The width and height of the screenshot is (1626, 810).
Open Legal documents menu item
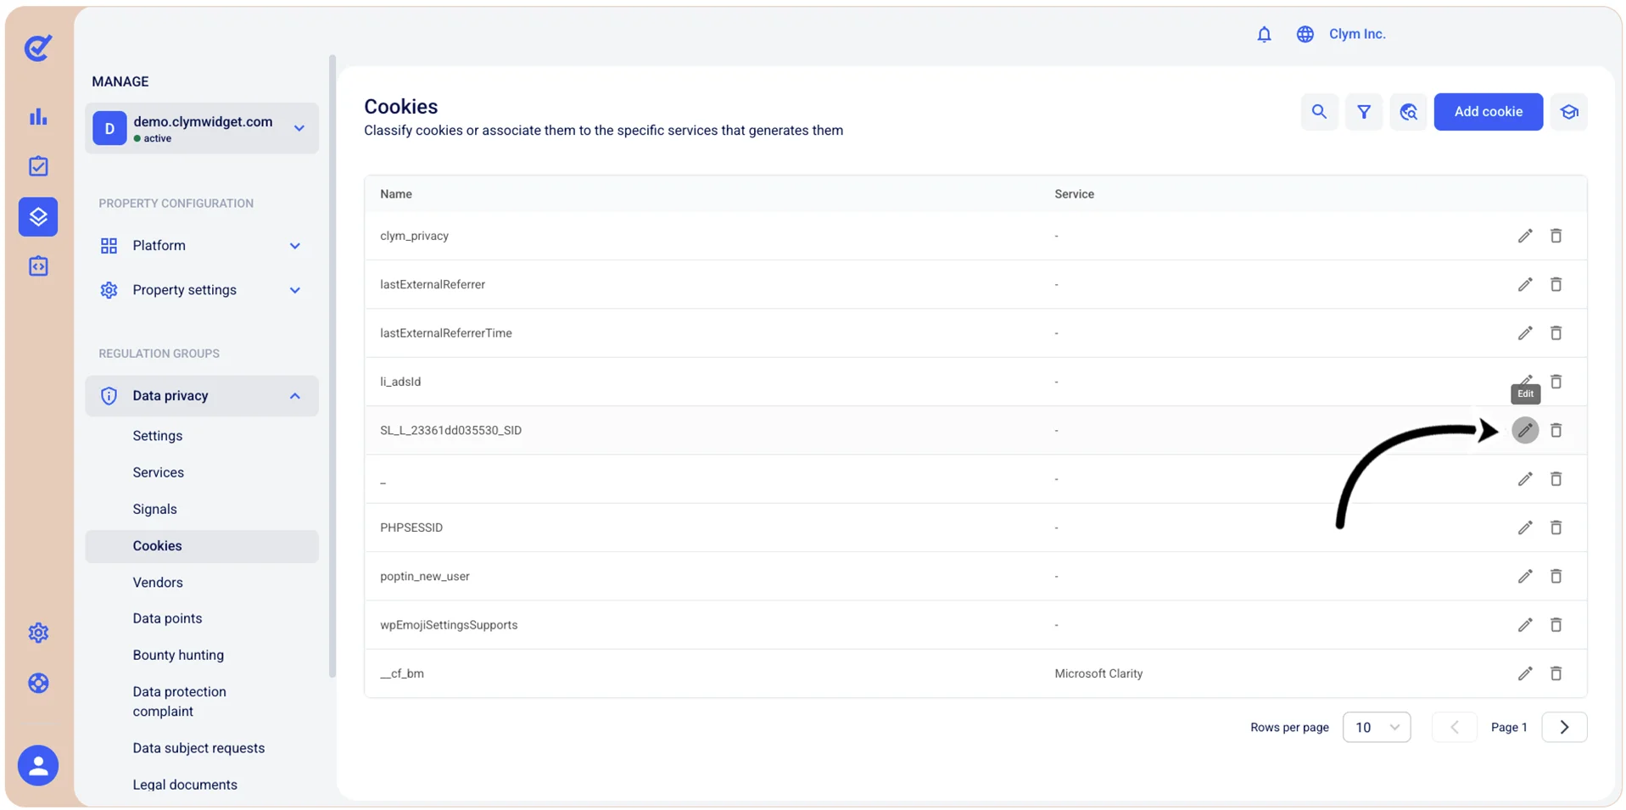click(185, 785)
